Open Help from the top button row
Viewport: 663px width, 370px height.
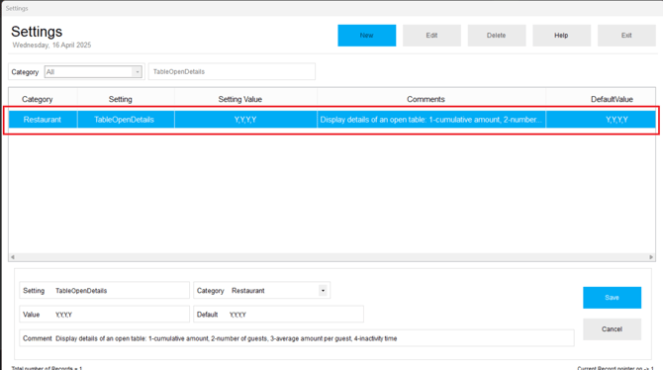[x=561, y=36]
